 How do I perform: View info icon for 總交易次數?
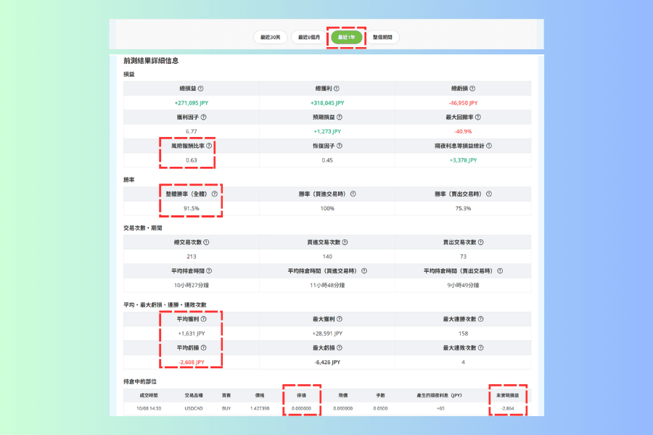206,242
